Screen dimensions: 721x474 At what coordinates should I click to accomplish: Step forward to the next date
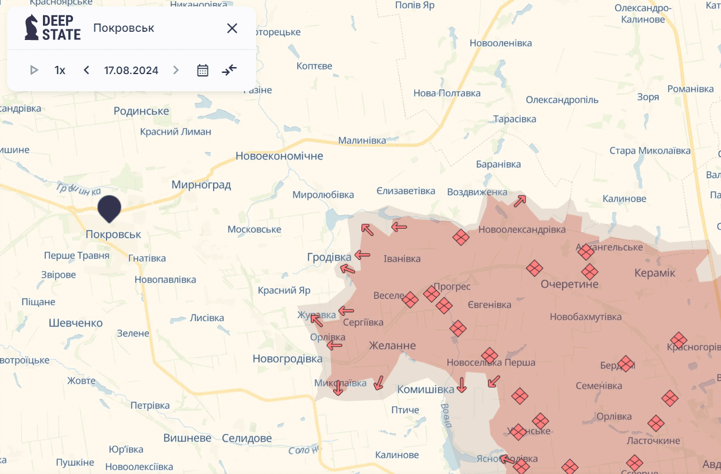pos(175,71)
